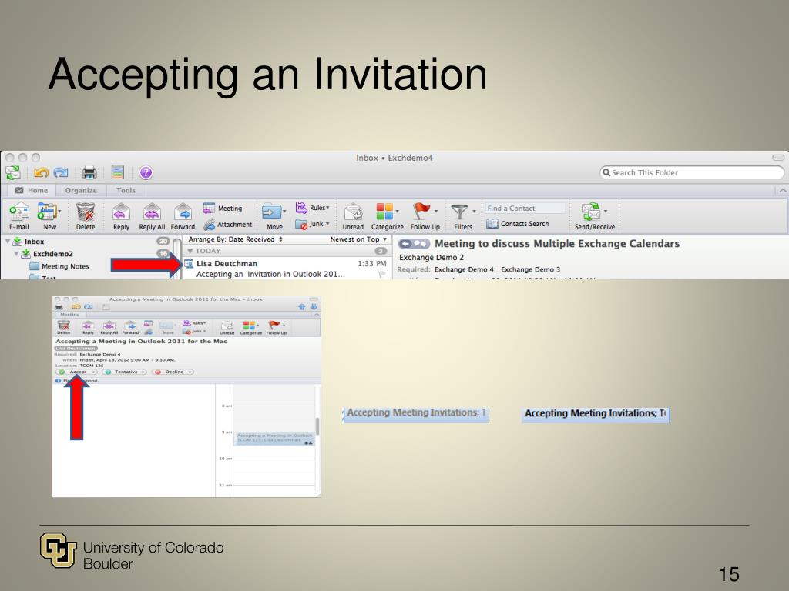Open the Move dropdown in Inbox ribbon

(x=285, y=212)
